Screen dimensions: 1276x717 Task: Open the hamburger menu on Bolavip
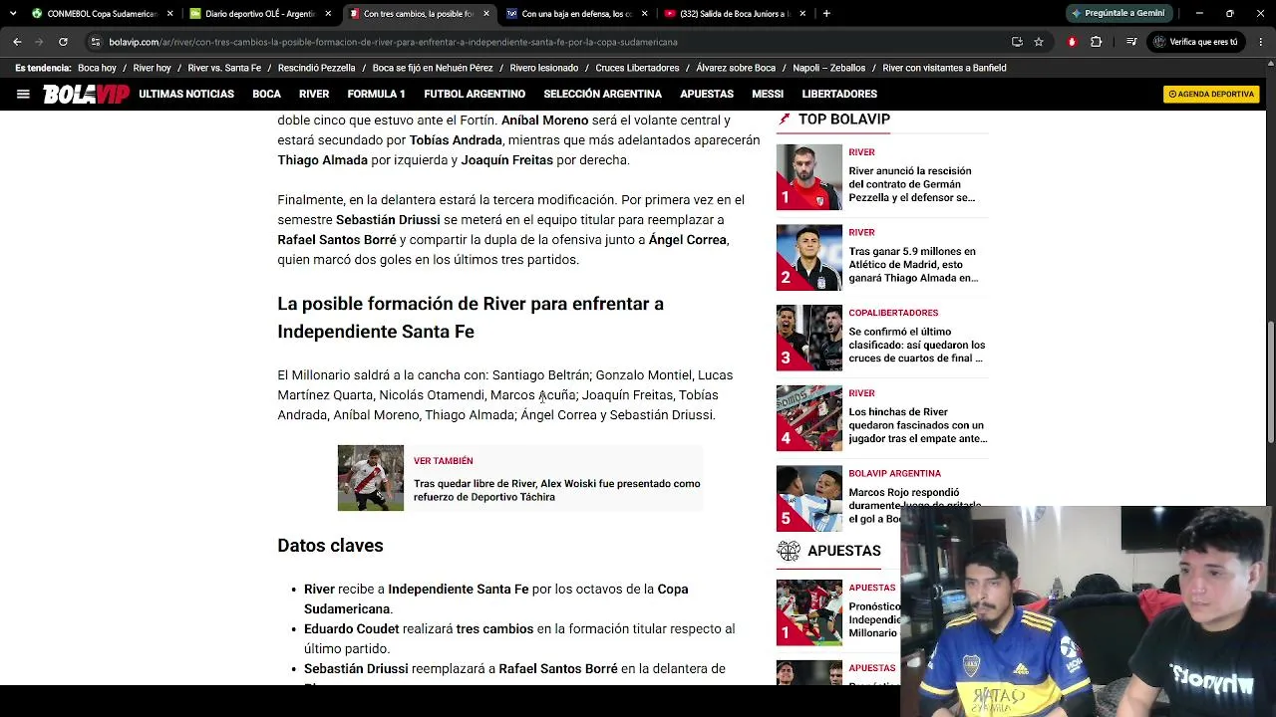[x=23, y=94]
